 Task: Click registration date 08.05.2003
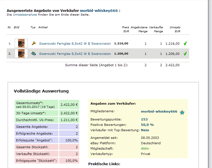(150, 138)
